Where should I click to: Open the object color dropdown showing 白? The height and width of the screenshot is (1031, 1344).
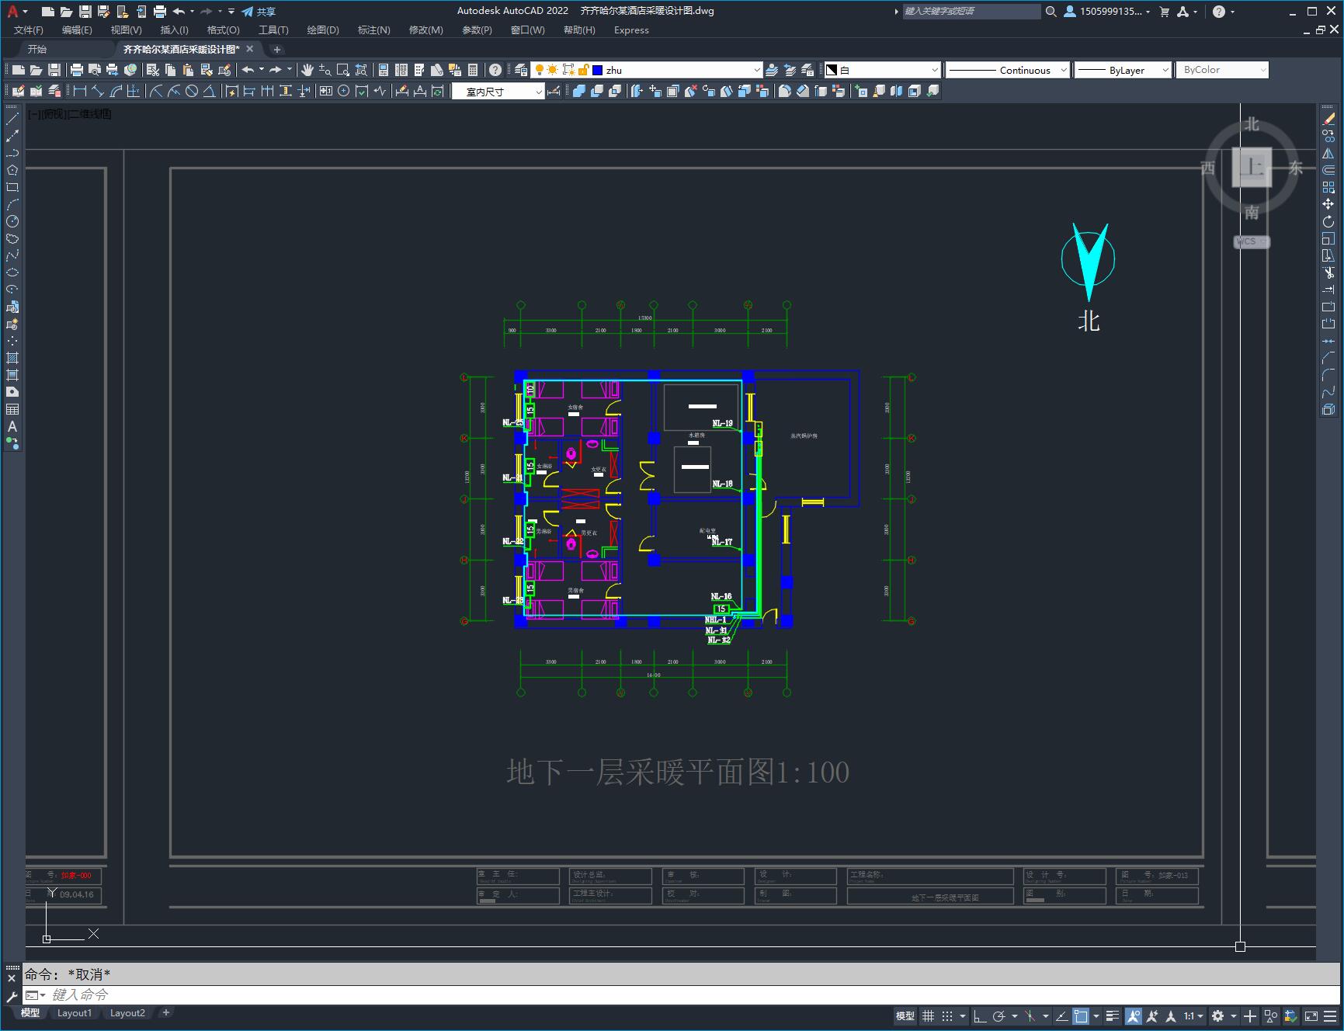coord(882,70)
